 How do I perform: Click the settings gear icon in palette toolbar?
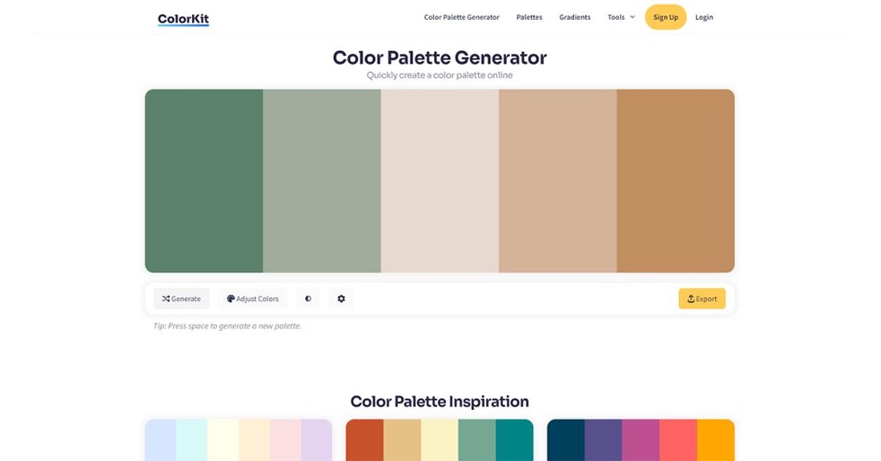tap(341, 299)
